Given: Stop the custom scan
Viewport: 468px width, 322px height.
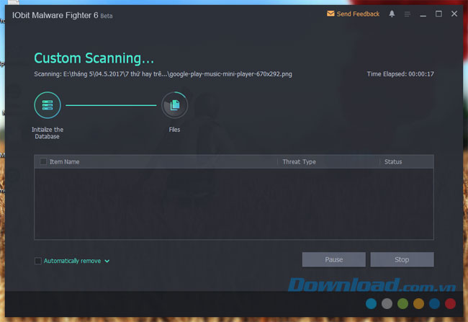Looking at the screenshot, I should (402, 259).
